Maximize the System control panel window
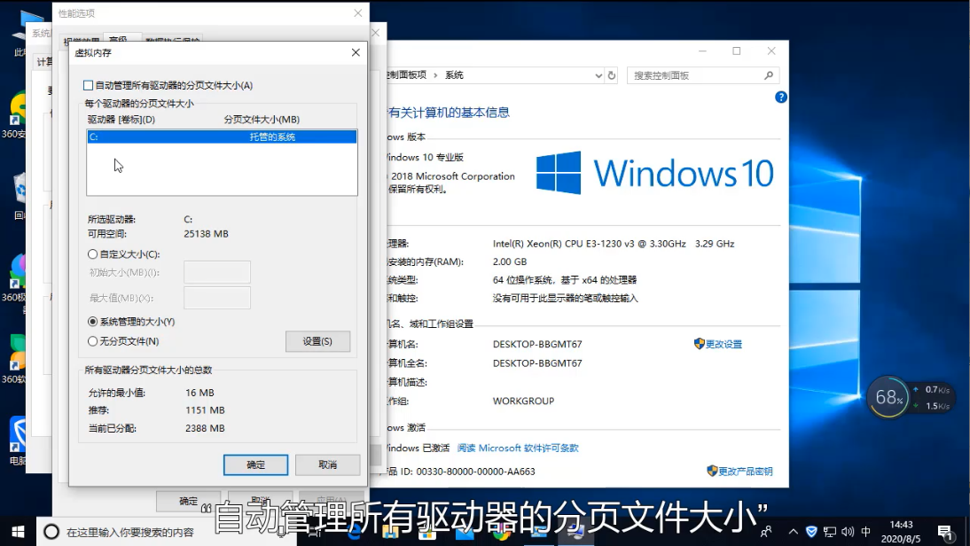 pyautogui.click(x=736, y=51)
